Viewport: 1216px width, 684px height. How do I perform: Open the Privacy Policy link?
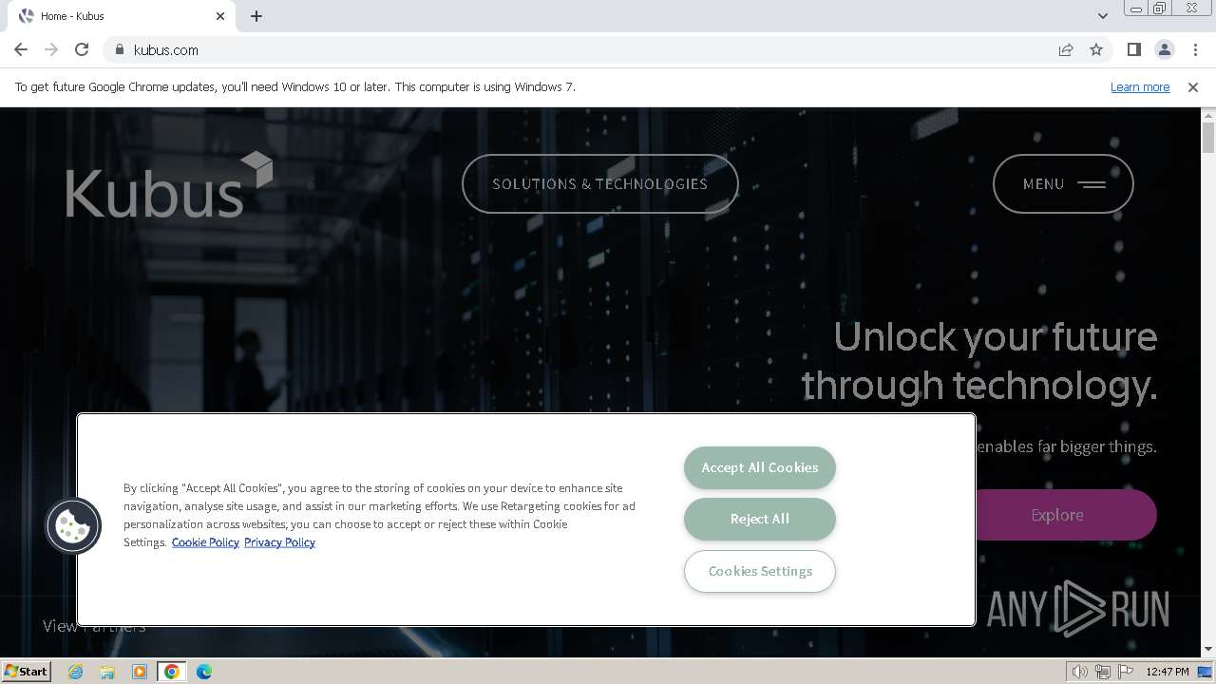279,542
